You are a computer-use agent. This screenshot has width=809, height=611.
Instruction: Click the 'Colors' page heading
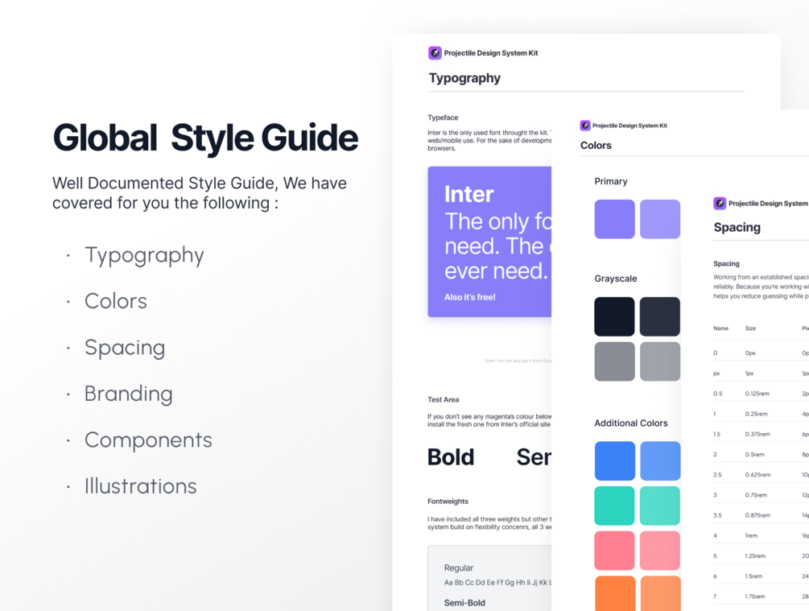coord(596,146)
